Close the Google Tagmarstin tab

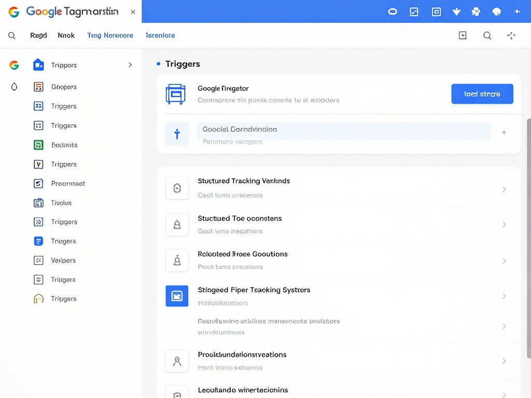tap(133, 12)
